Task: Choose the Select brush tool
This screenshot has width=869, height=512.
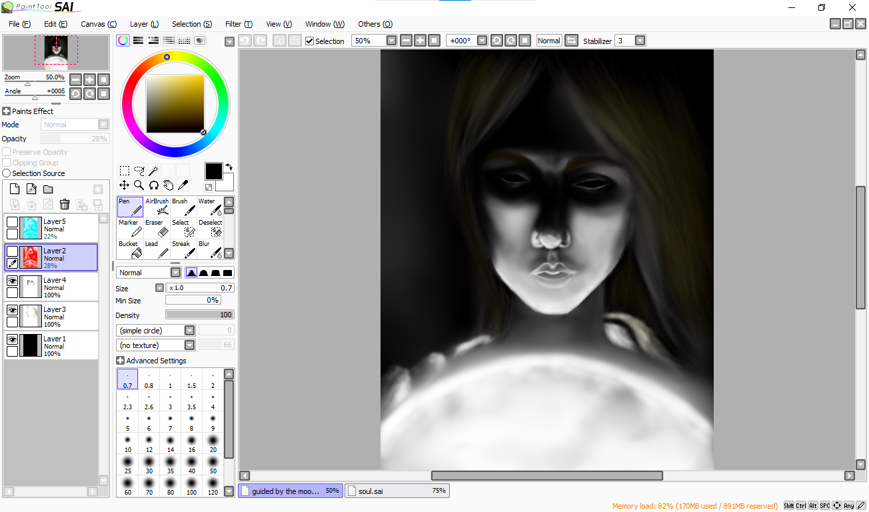Action: click(183, 228)
